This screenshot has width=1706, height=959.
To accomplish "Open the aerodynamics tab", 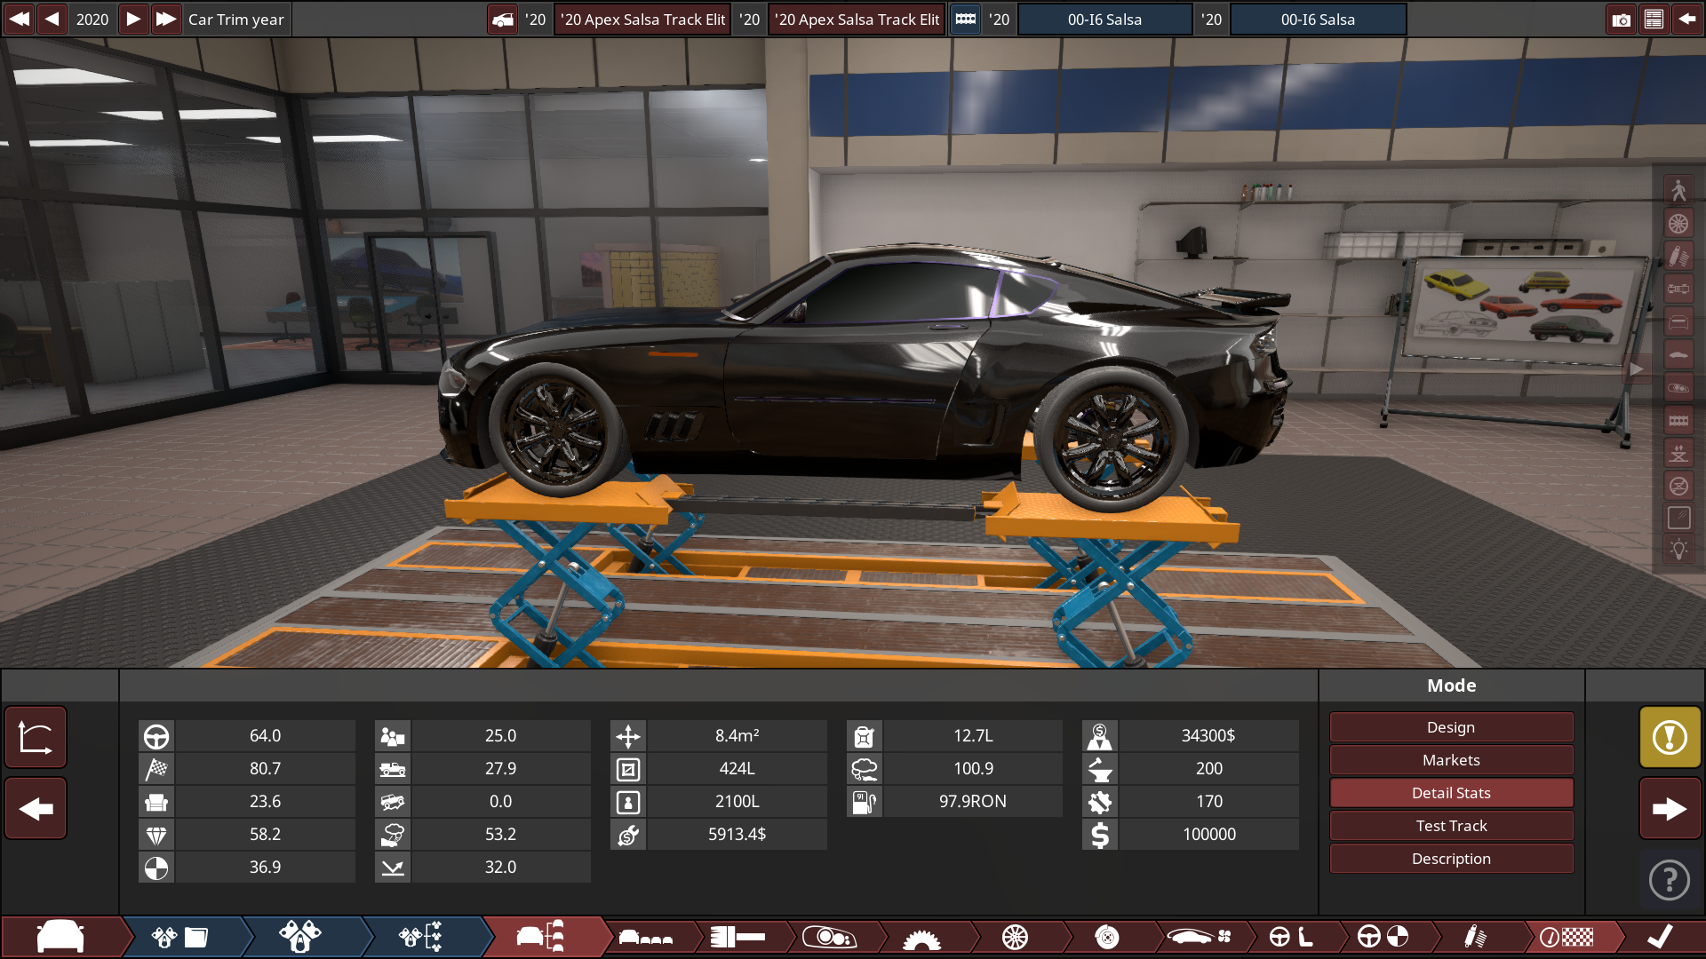I will [1200, 937].
